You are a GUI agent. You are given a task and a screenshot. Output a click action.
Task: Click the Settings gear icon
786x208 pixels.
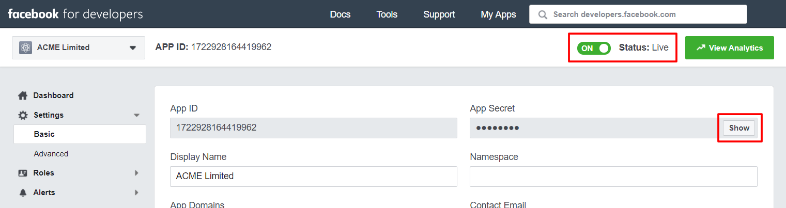[23, 115]
